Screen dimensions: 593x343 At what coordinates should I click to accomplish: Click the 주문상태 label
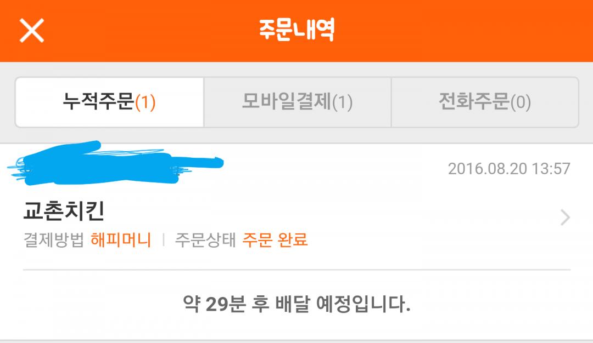205,240
